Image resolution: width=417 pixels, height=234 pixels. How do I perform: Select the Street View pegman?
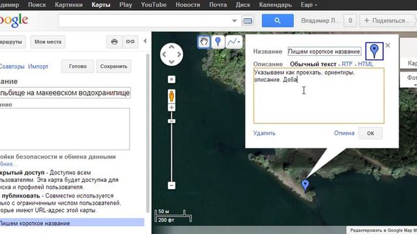171,96
